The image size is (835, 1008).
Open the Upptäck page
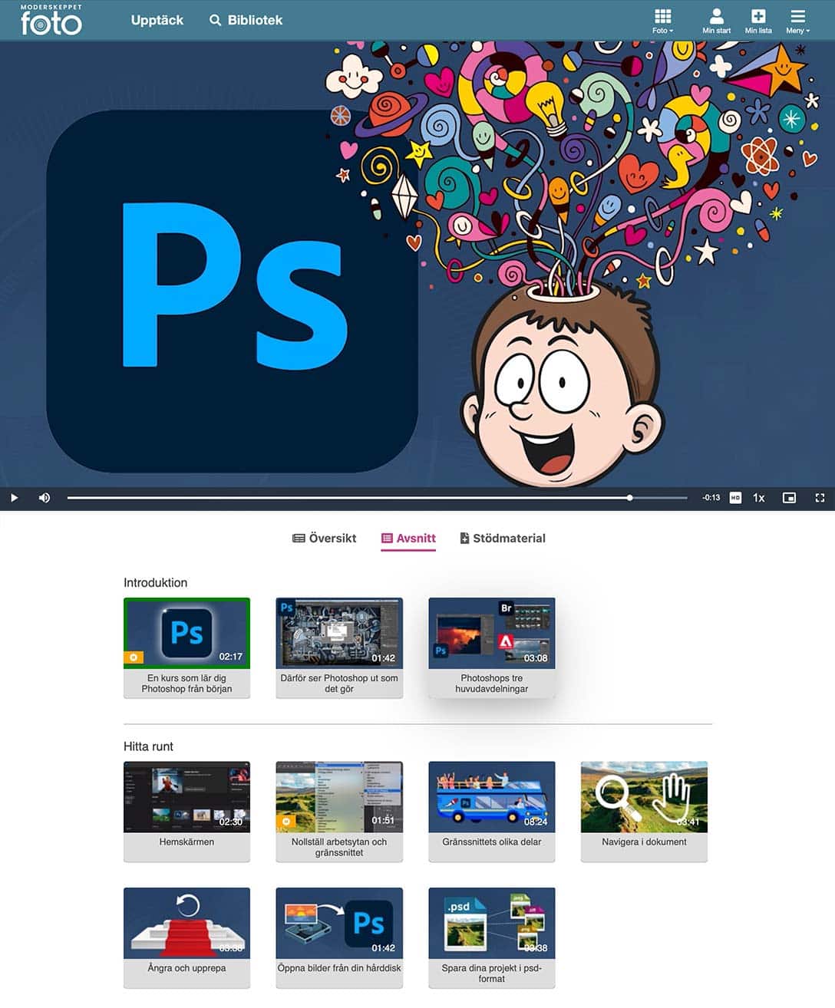[x=157, y=20]
